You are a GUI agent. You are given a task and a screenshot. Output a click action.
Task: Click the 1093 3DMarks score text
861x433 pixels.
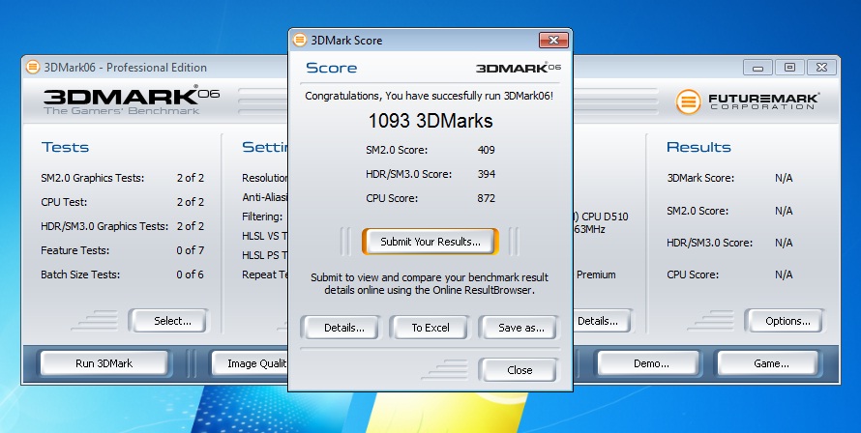(x=430, y=121)
